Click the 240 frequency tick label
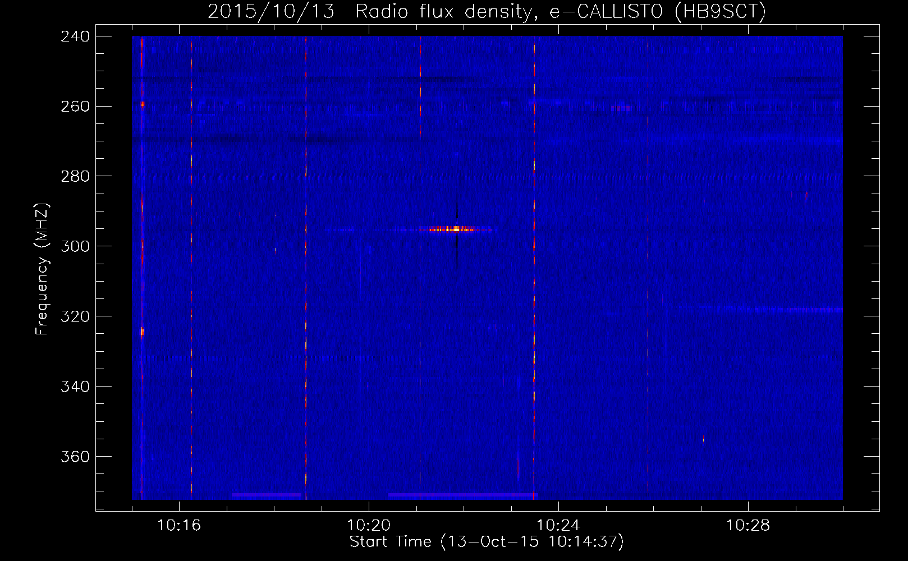 (x=75, y=36)
